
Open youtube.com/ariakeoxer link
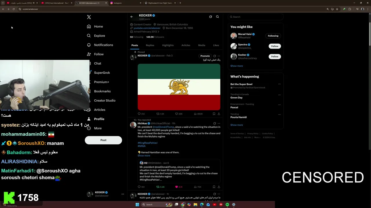point(147,28)
